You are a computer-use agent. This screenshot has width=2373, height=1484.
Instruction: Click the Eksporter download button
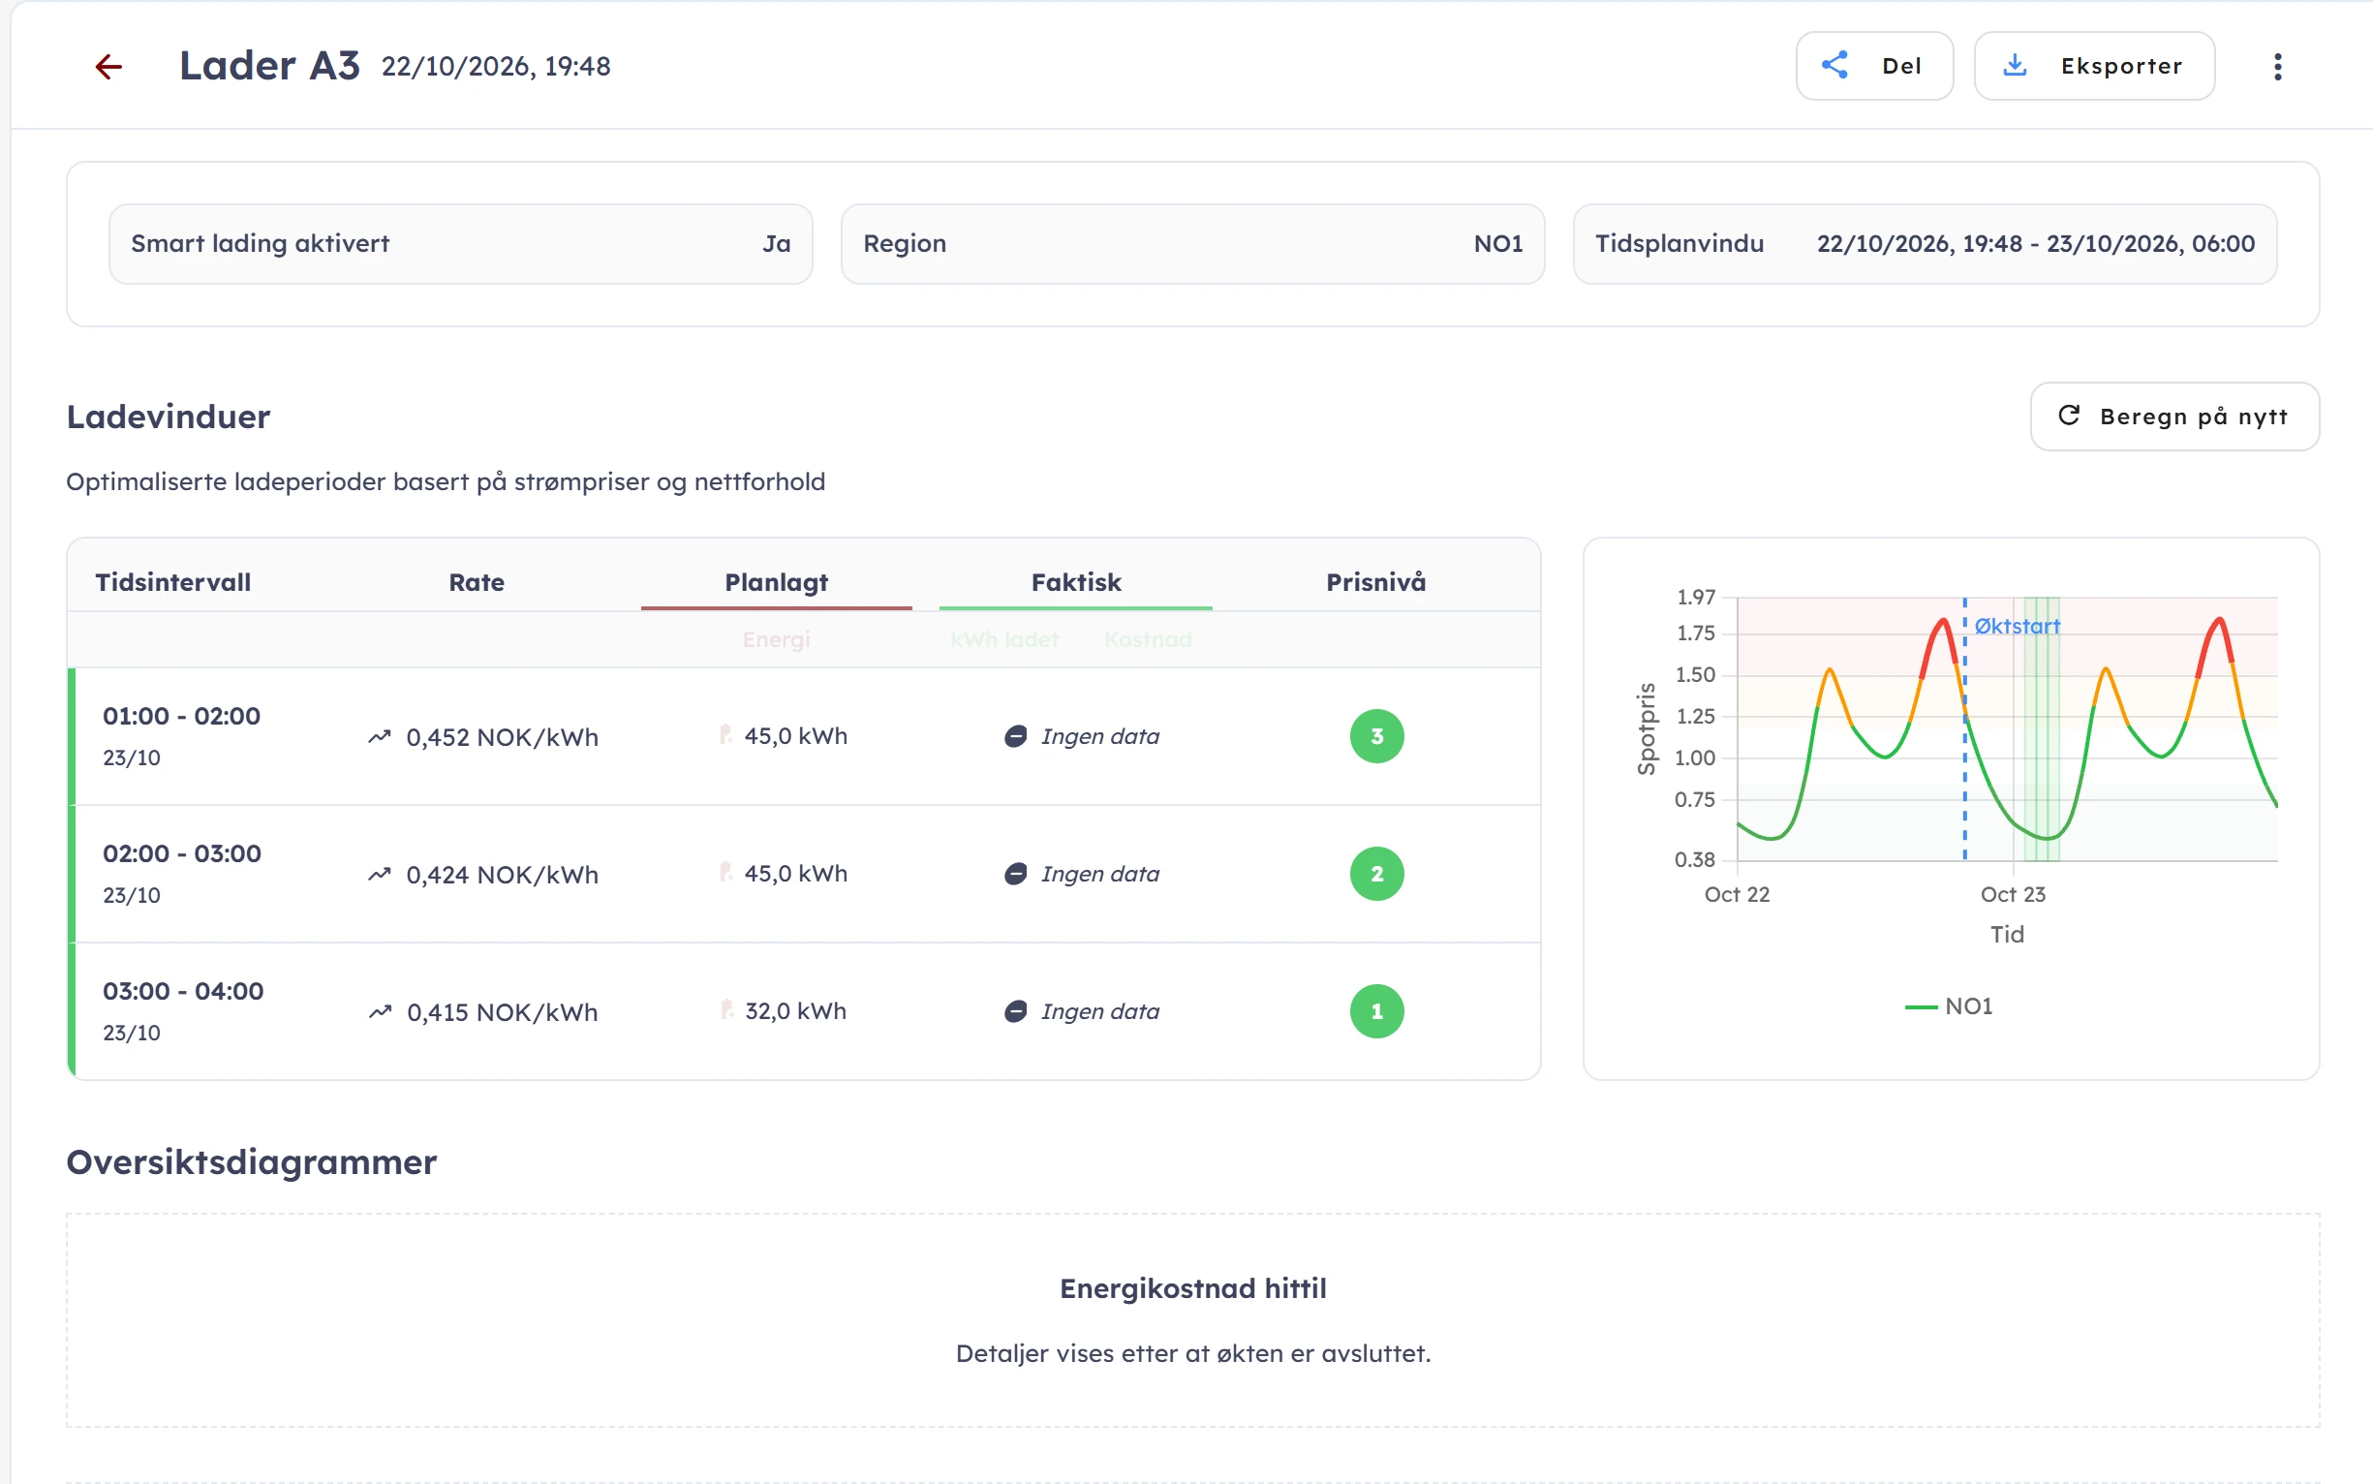(x=2093, y=66)
